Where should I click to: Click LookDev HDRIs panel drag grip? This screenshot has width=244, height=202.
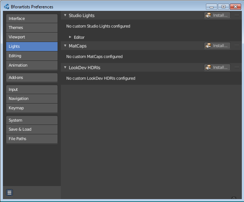237,68
